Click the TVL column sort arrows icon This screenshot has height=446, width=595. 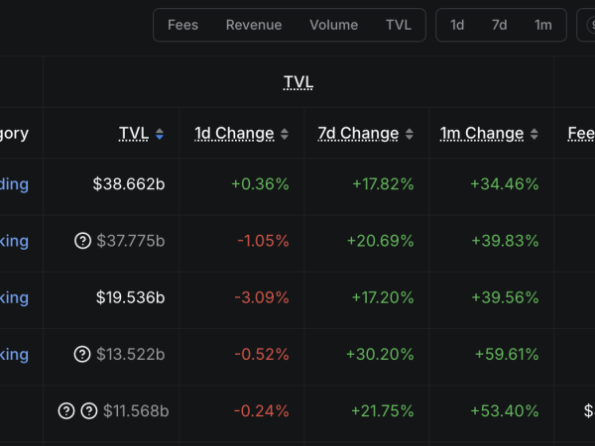pos(160,134)
